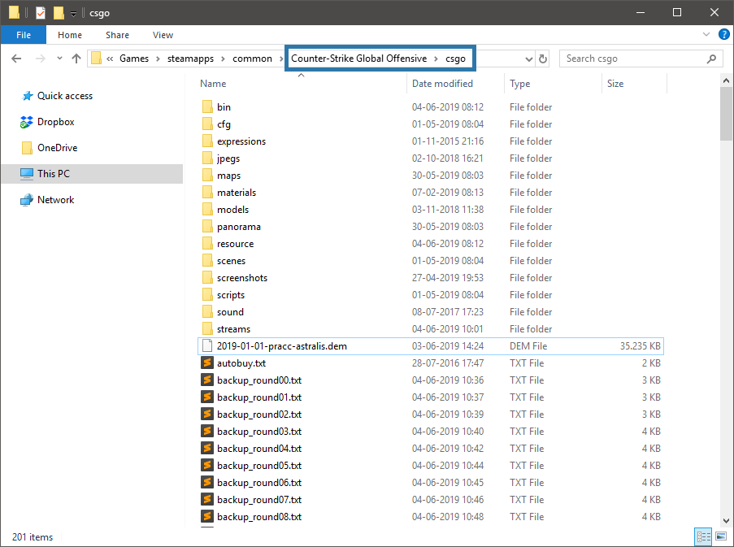Screen dimensions: 734x547
Task: Click the vertical scrollbar up arrow
Action: [726, 80]
